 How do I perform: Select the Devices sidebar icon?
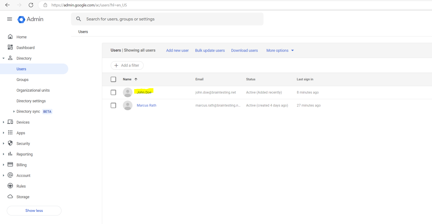[10, 122]
